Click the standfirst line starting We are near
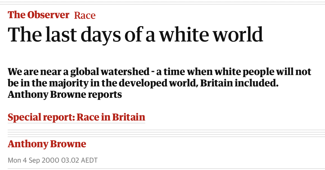325x170 pixels. tap(160, 72)
